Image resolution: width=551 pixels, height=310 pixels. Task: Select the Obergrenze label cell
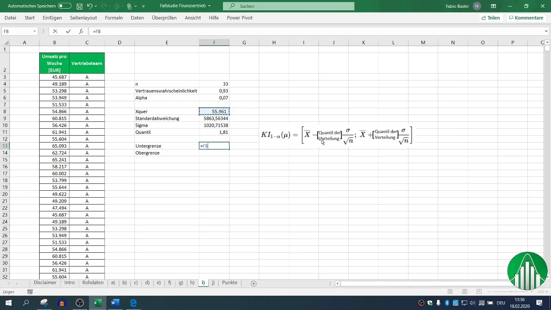pos(167,153)
